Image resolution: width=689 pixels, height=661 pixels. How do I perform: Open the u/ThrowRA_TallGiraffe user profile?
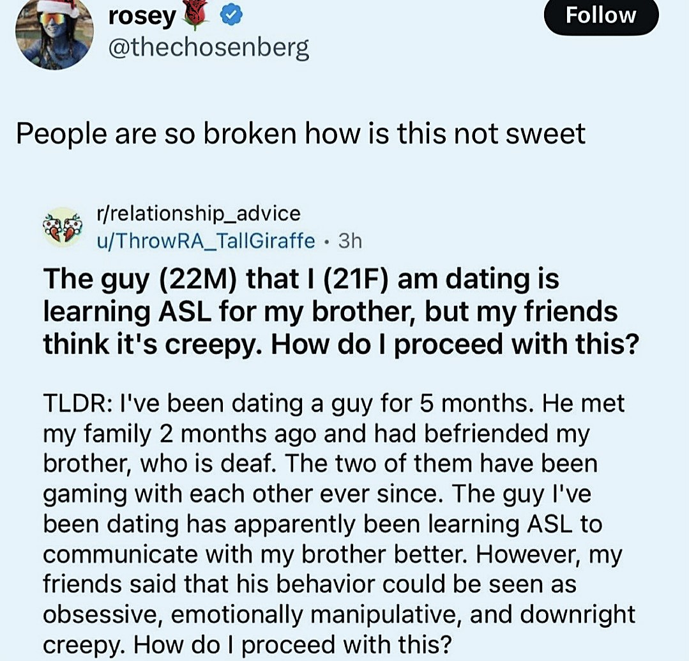[x=205, y=241]
